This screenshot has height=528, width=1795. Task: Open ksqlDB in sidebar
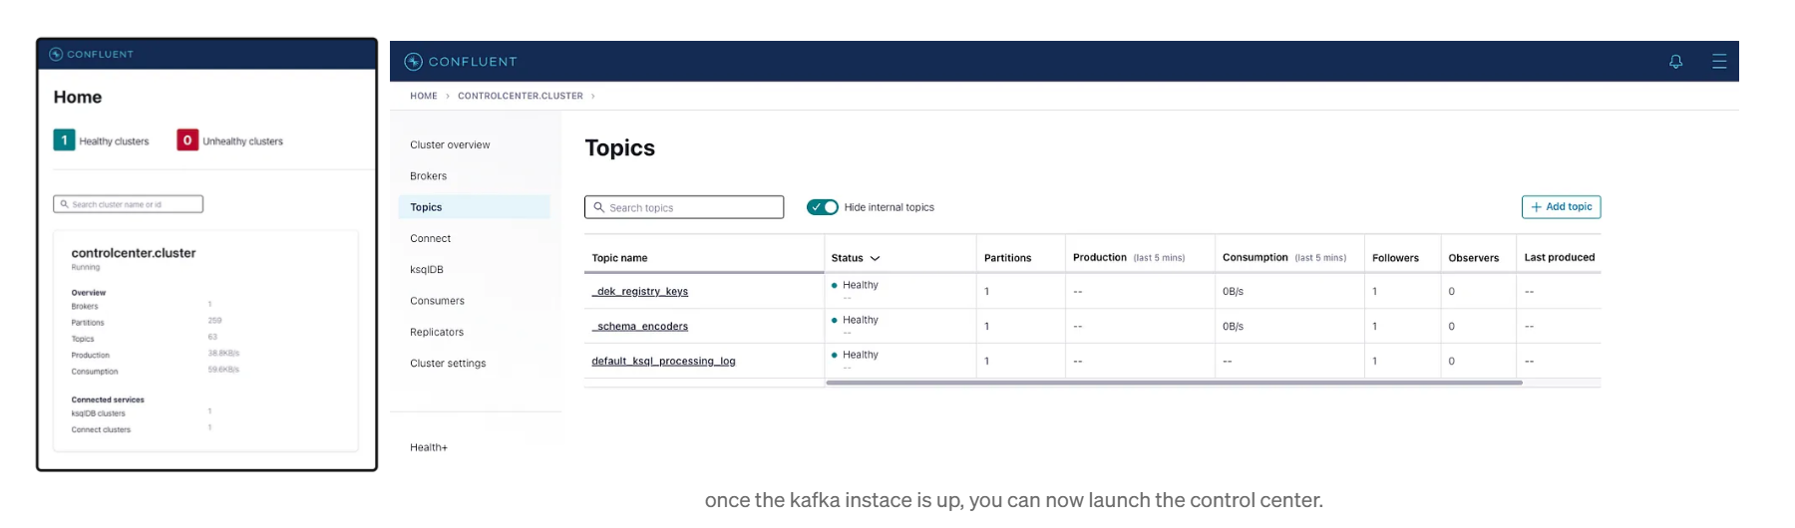coord(426,270)
